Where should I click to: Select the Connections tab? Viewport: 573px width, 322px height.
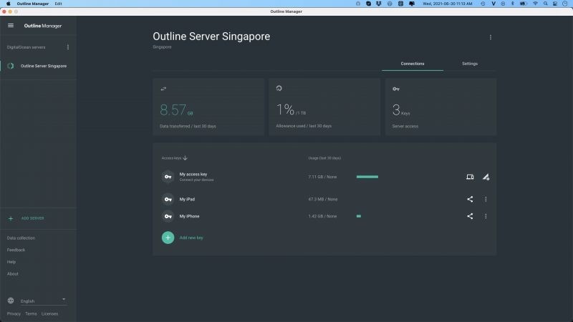point(413,64)
